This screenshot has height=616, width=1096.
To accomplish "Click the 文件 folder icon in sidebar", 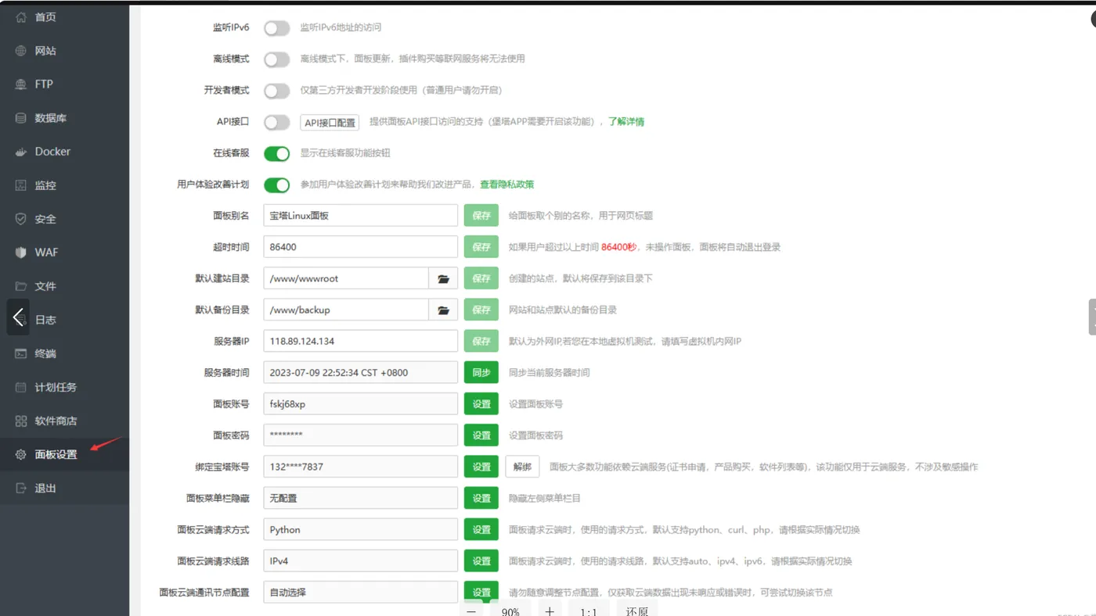I will tap(21, 286).
